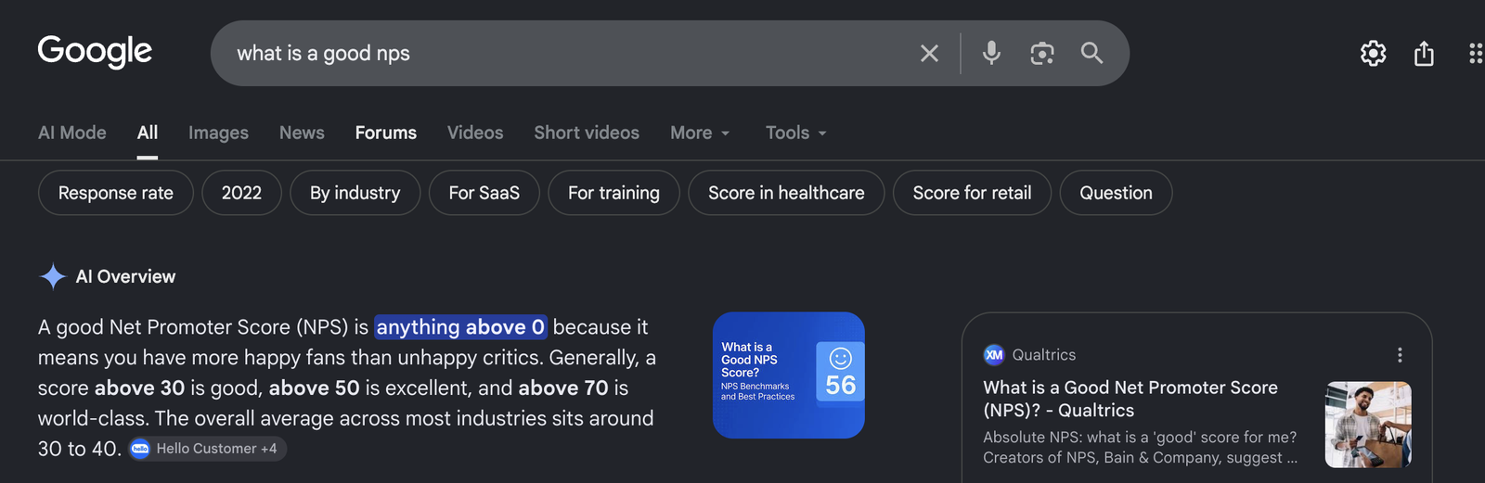Screen dimensions: 1485x483
Task: Clear the search query with X icon
Action: pyautogui.click(x=929, y=54)
